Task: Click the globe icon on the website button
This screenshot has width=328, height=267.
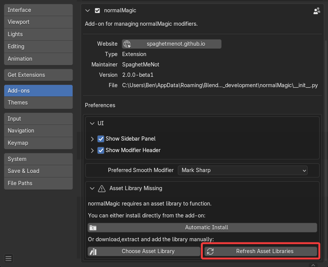Action: [127, 44]
